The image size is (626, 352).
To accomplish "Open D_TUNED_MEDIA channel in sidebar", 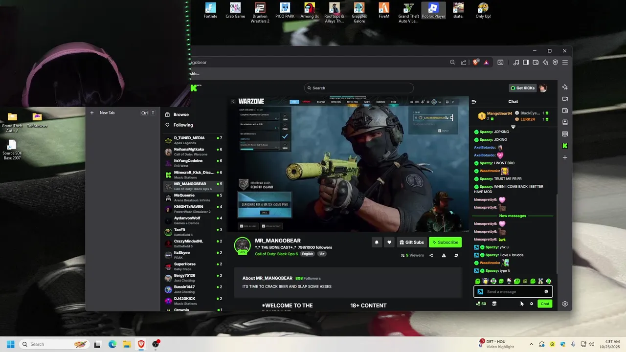I will [x=194, y=140].
